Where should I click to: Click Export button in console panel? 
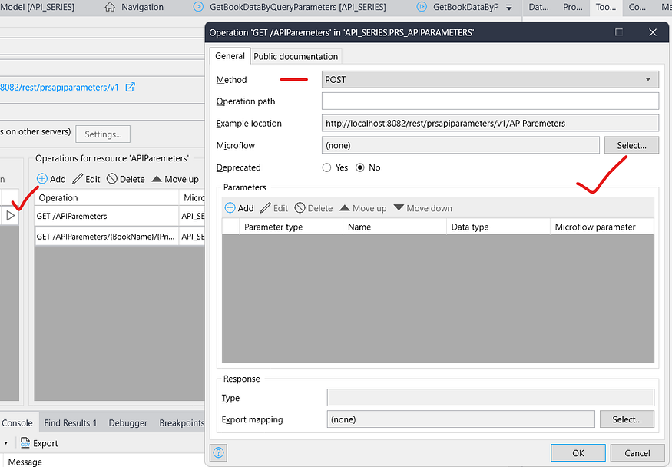coord(39,443)
